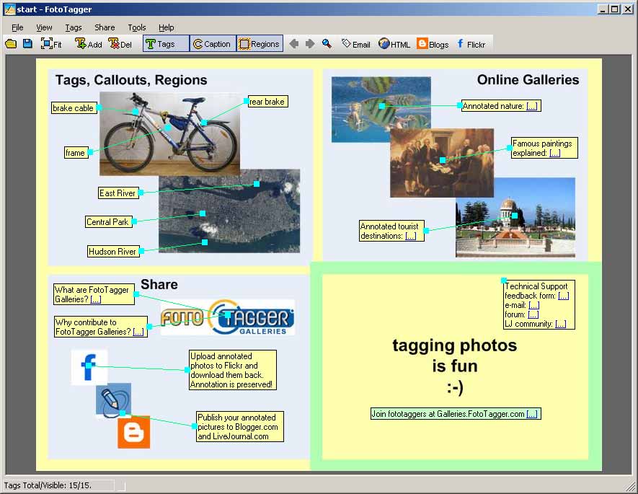Screen dimensions: 638x494
Task: Open the Technical Support e-mail link
Action: click(534, 305)
